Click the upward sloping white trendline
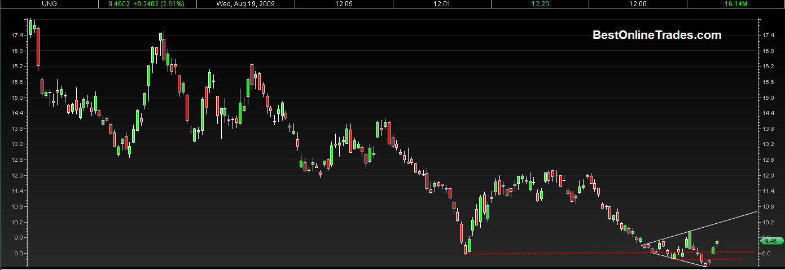The height and width of the screenshot is (270, 785). [x=700, y=228]
